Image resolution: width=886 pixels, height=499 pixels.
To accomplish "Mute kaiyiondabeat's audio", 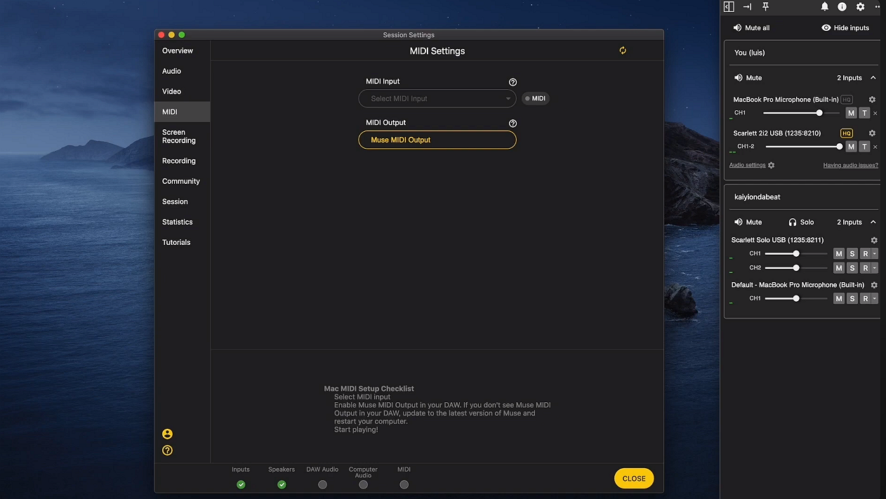I will [748, 222].
